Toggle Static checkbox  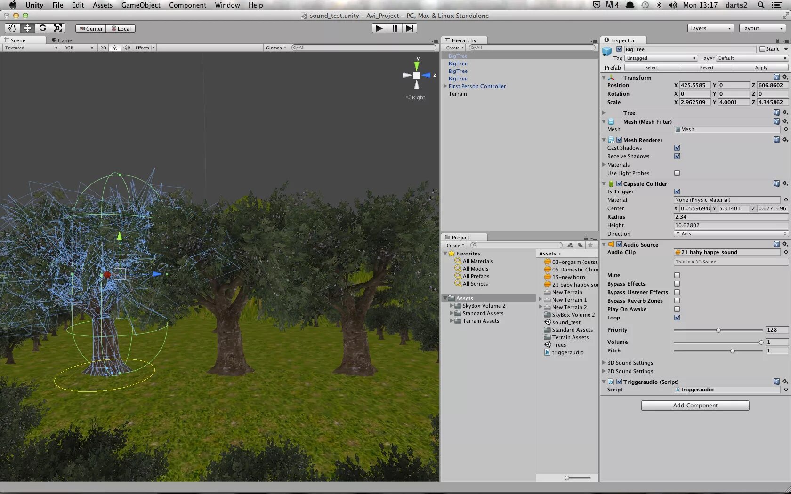(x=762, y=49)
